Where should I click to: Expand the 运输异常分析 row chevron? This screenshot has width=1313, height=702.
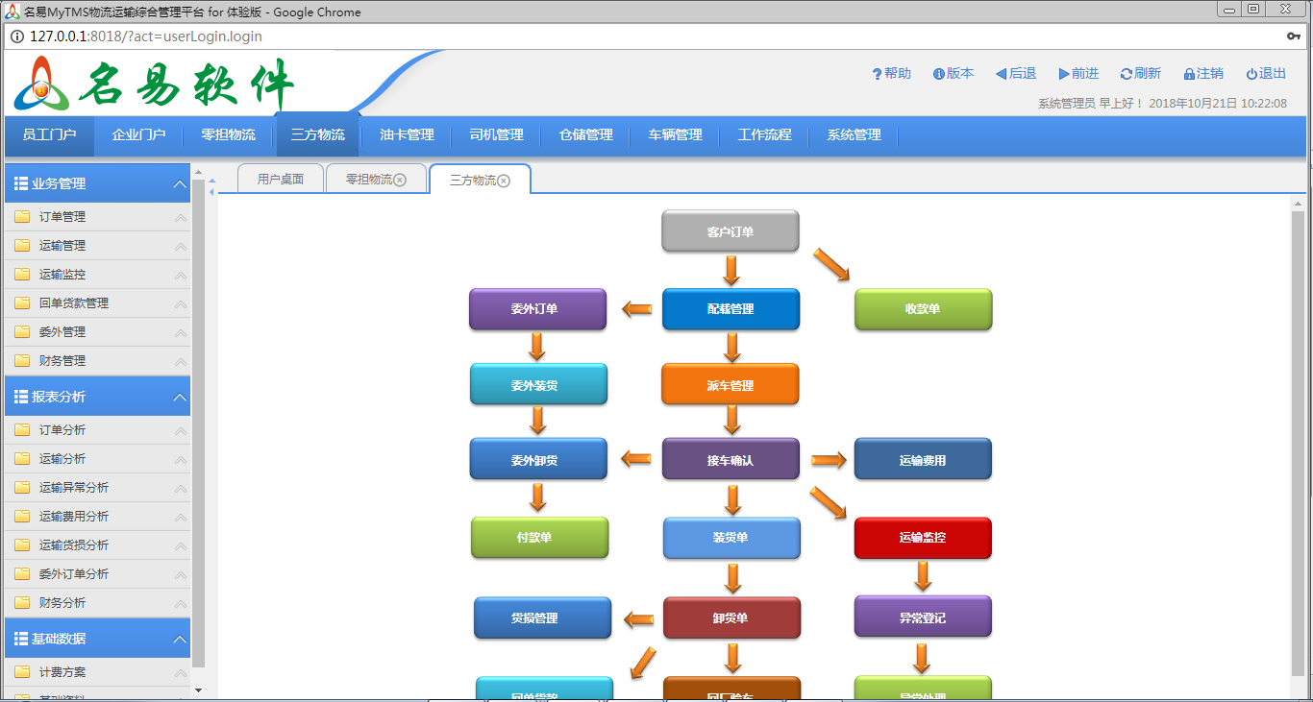[x=180, y=489]
